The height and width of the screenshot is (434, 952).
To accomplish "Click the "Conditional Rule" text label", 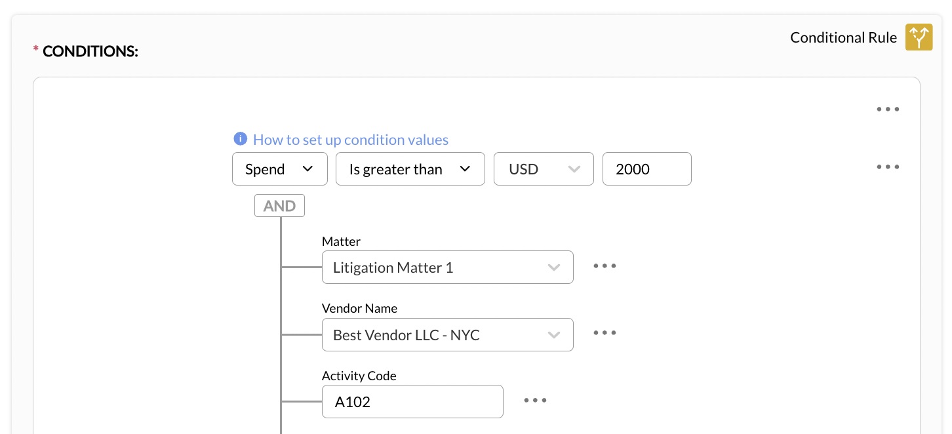I will coord(843,37).
